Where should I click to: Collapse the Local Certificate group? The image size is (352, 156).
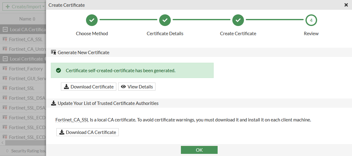[x=5, y=59]
